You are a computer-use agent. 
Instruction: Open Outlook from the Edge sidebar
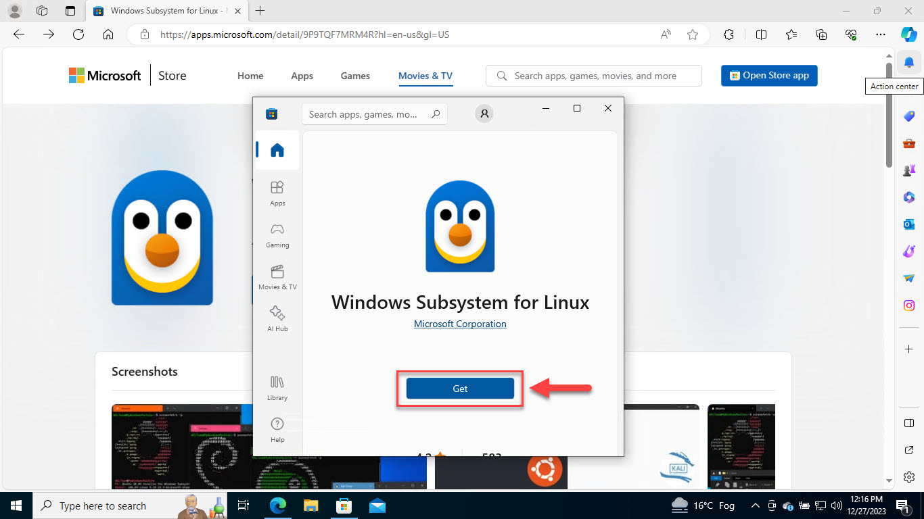coord(908,224)
